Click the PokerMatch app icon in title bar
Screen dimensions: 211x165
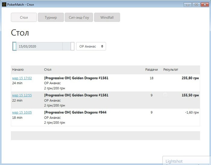click(x=4, y=5)
